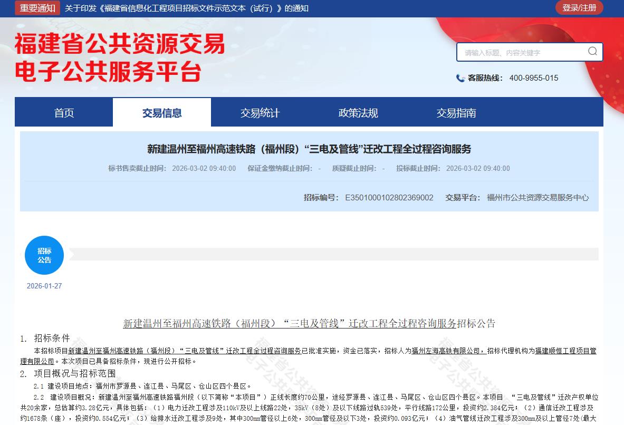Click the phone icon beside 客服热线
This screenshot has height=425, width=624.
tap(460, 78)
